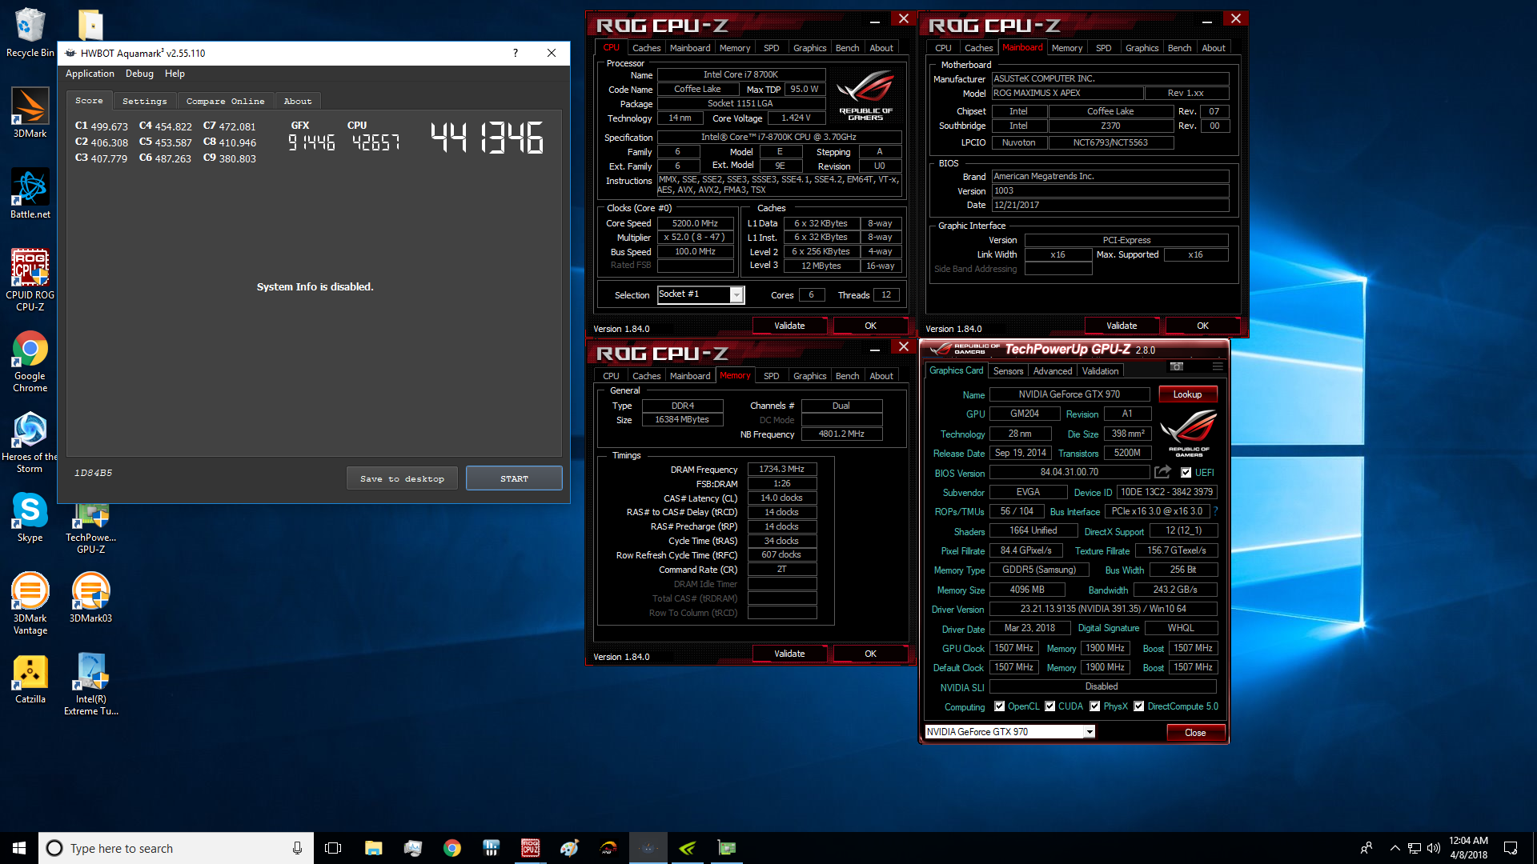Open the NVIDIA taskbar icon
This screenshot has width=1537, height=864.
tap(687, 848)
